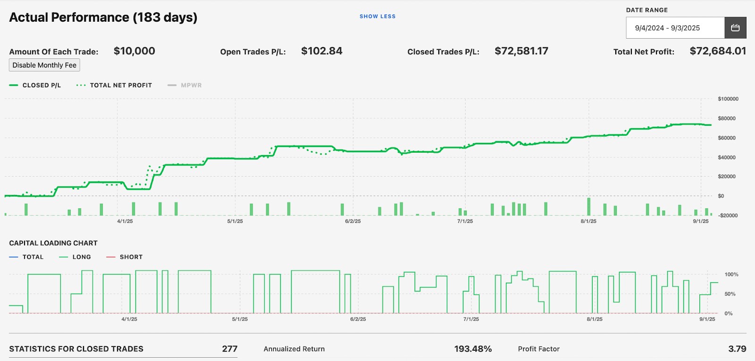755x361 pixels.
Task: Click the Closed Trades P/L value $72,581.17
Action: tap(521, 51)
